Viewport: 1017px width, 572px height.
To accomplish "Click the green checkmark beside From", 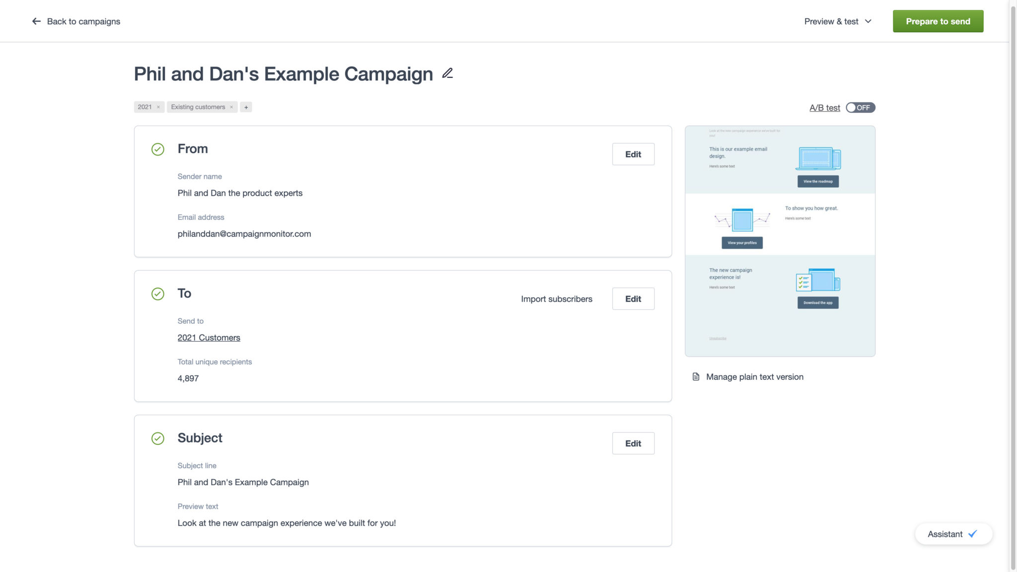I will click(x=157, y=149).
